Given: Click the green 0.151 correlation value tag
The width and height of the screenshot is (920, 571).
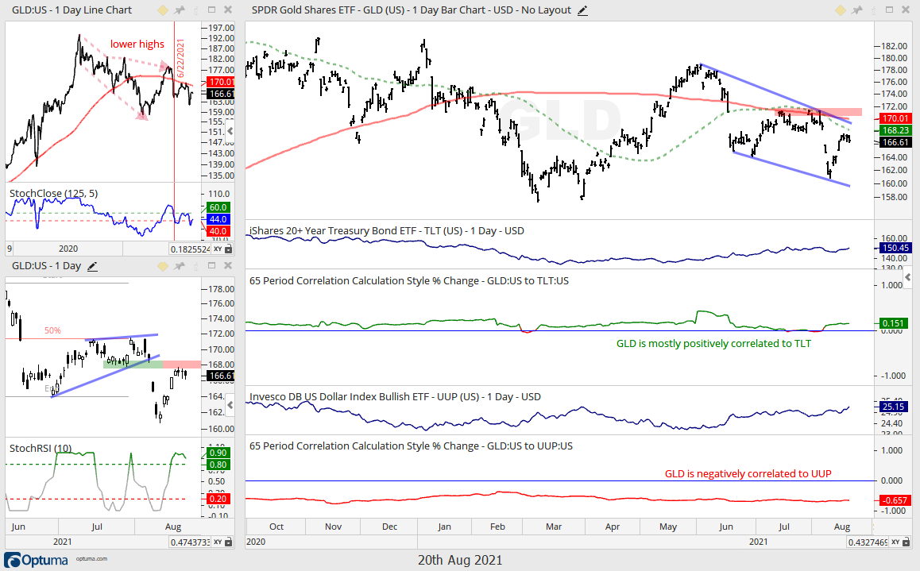Looking at the screenshot, I should tap(894, 323).
